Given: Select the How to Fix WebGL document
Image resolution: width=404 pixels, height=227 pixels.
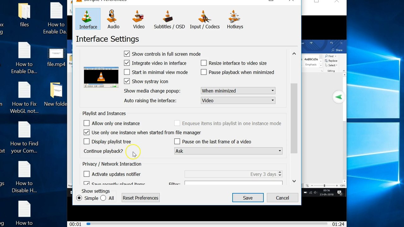Looking at the screenshot, I should point(24,98).
